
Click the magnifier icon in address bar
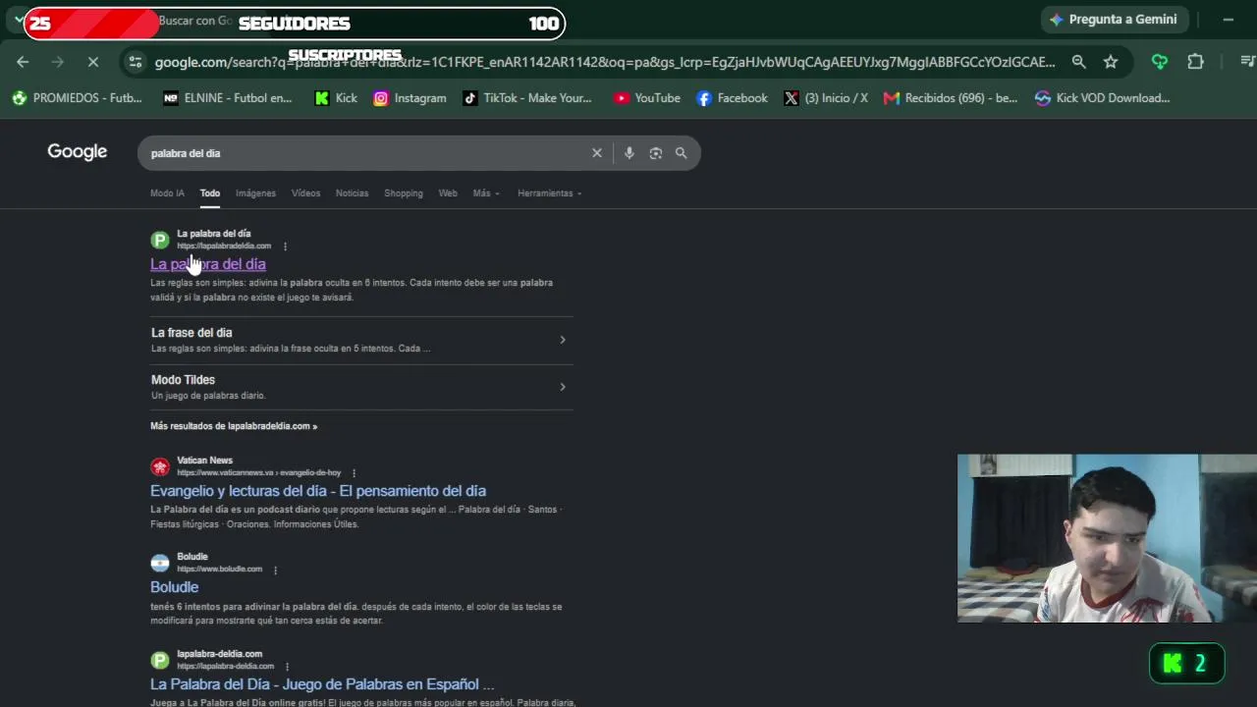pyautogui.click(x=1078, y=62)
